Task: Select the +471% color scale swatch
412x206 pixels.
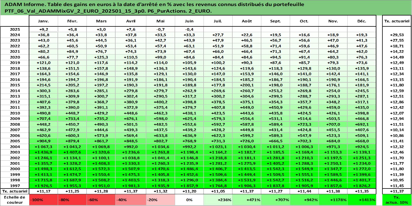Action: [x=247, y=200]
